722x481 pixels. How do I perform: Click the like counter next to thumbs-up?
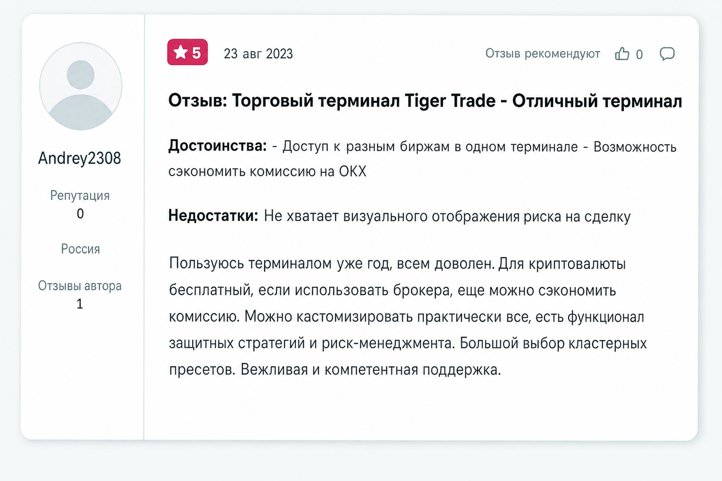pos(639,54)
